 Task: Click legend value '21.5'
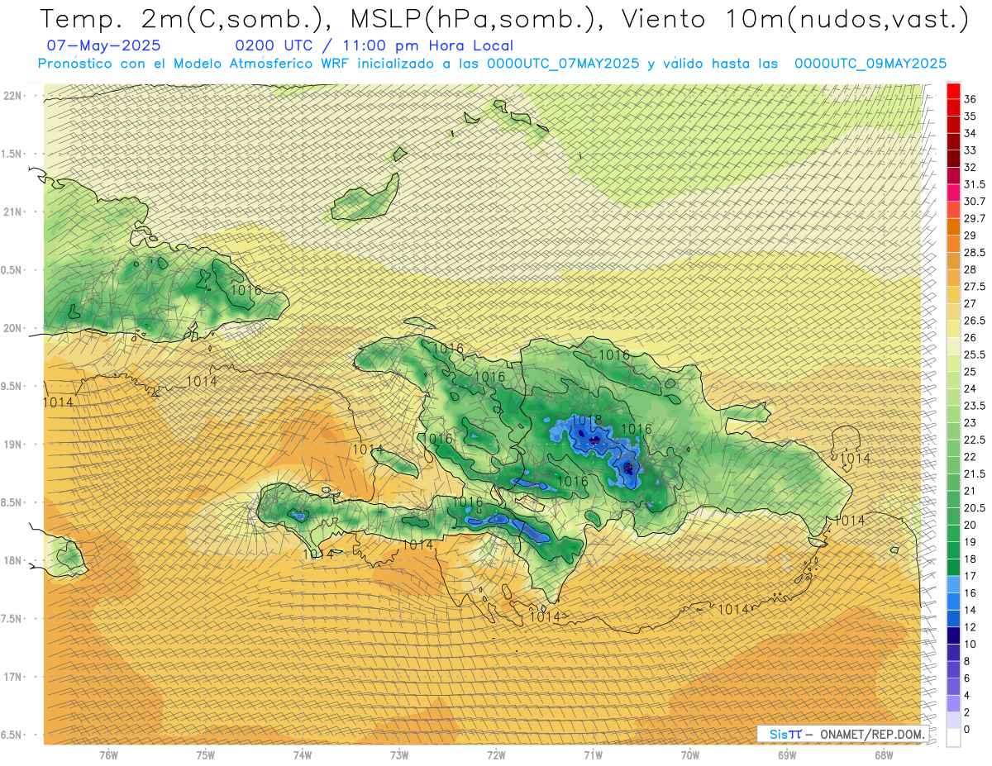975,473
